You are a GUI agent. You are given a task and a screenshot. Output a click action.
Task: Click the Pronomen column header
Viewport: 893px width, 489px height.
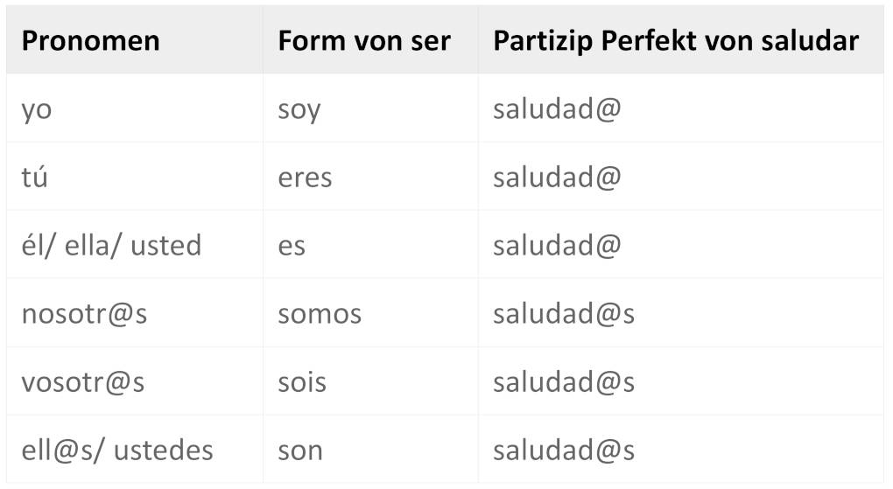pyautogui.click(x=90, y=40)
